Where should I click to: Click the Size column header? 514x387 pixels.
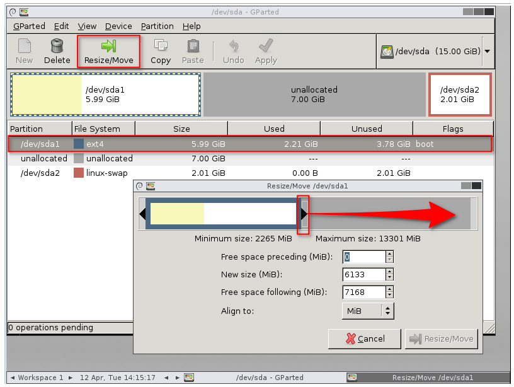[x=181, y=129]
